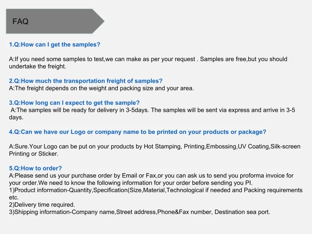Click the single-word line "days."
Viewport: 312px width, 234px height.
coord(16,117)
